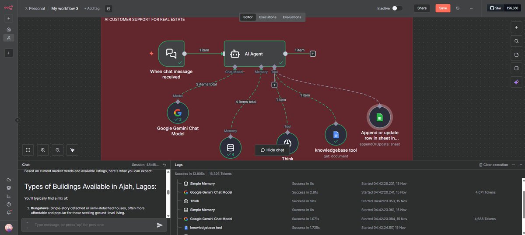Click the plus on AI Agent output connector
Image resolution: width=525 pixels, height=235 pixels.
click(313, 54)
